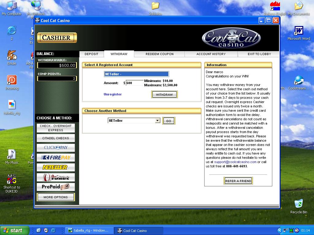Screen dimensions: 314x235
Task: Switch to the Withdraw tab
Action: [x=119, y=54]
